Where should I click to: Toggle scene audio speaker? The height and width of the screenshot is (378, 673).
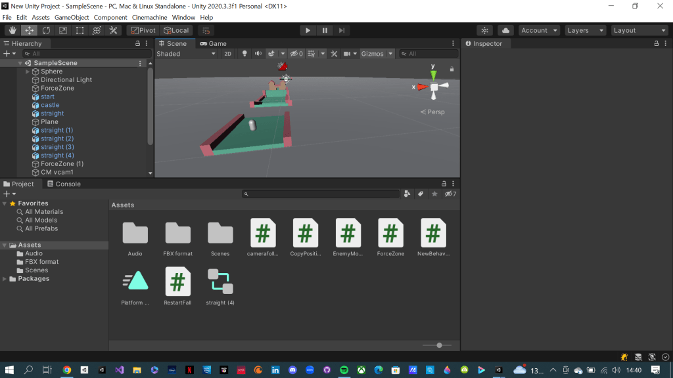258,54
